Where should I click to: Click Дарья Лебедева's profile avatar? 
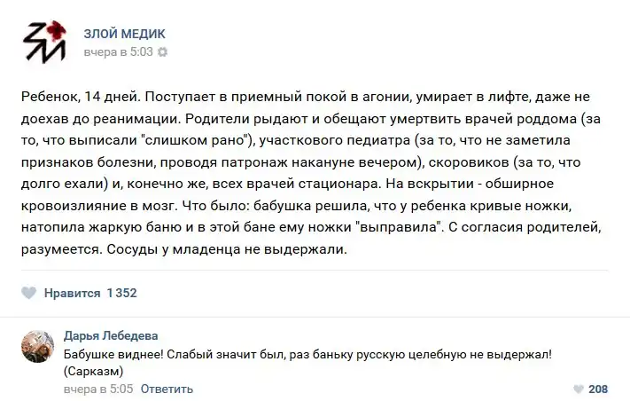tap(37, 347)
